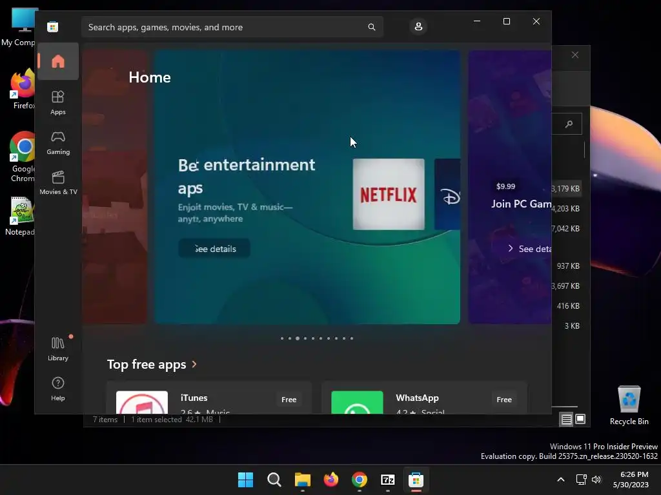Select the last carousel page dot
This screenshot has height=495, width=661.
[x=352, y=338]
